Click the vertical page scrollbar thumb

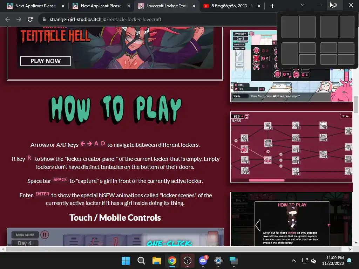point(356,105)
